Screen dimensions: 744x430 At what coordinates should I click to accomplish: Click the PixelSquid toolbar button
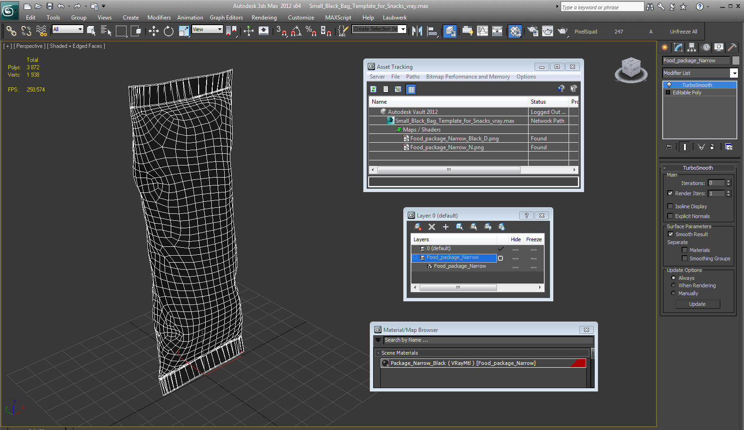tap(585, 32)
